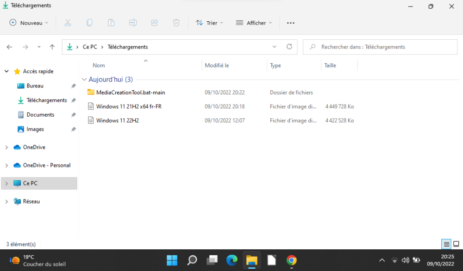
Task: Click the Share toolbar icon
Action: tap(155, 23)
